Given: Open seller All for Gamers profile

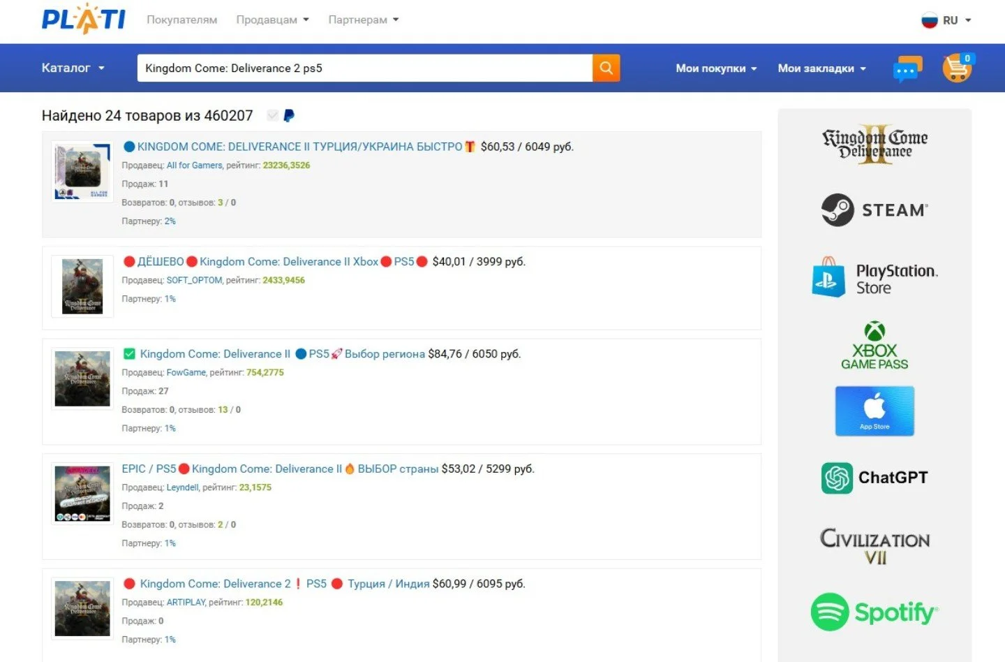Looking at the screenshot, I should [195, 165].
